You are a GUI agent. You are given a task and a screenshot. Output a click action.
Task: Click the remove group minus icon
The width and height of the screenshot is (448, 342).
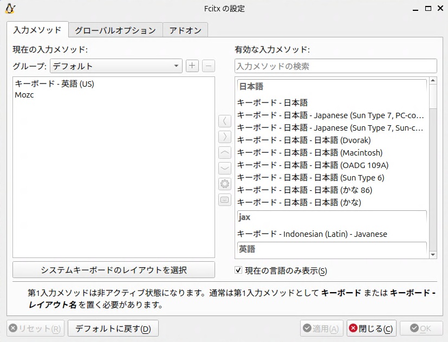click(x=209, y=66)
